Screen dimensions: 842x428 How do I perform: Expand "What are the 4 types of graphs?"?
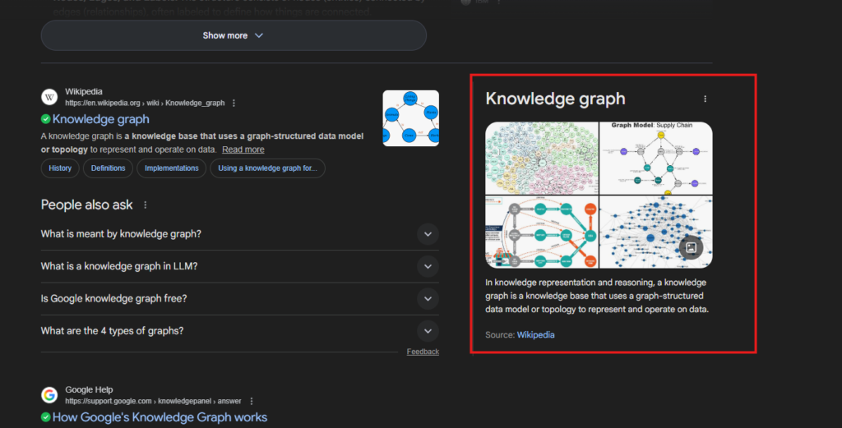click(427, 331)
